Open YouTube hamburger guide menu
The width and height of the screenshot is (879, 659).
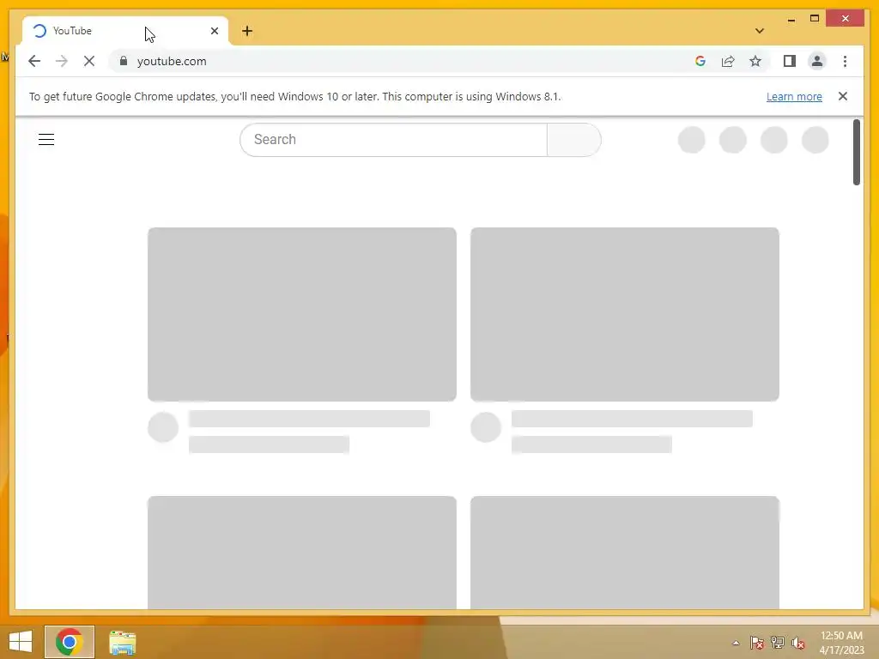pos(46,140)
